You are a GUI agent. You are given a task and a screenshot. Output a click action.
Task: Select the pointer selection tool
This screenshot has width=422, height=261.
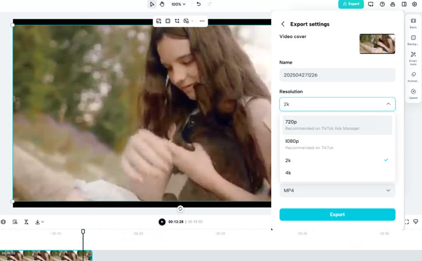click(152, 4)
